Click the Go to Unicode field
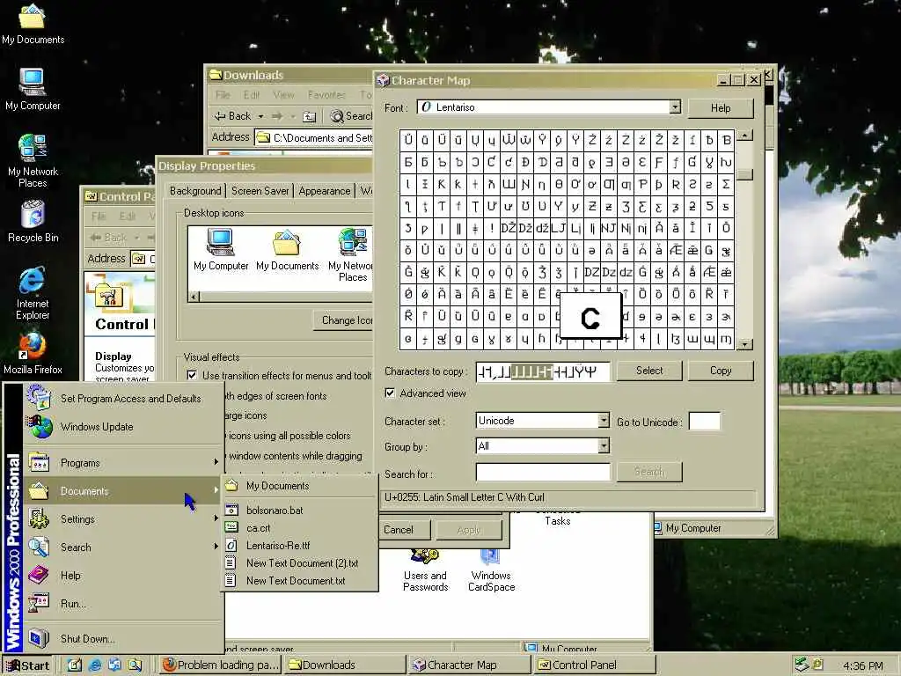This screenshot has height=676, width=901. [x=705, y=422]
